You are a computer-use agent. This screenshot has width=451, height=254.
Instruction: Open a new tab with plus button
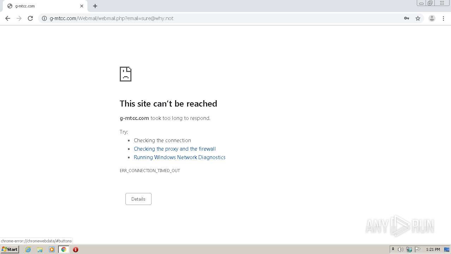[x=95, y=6]
